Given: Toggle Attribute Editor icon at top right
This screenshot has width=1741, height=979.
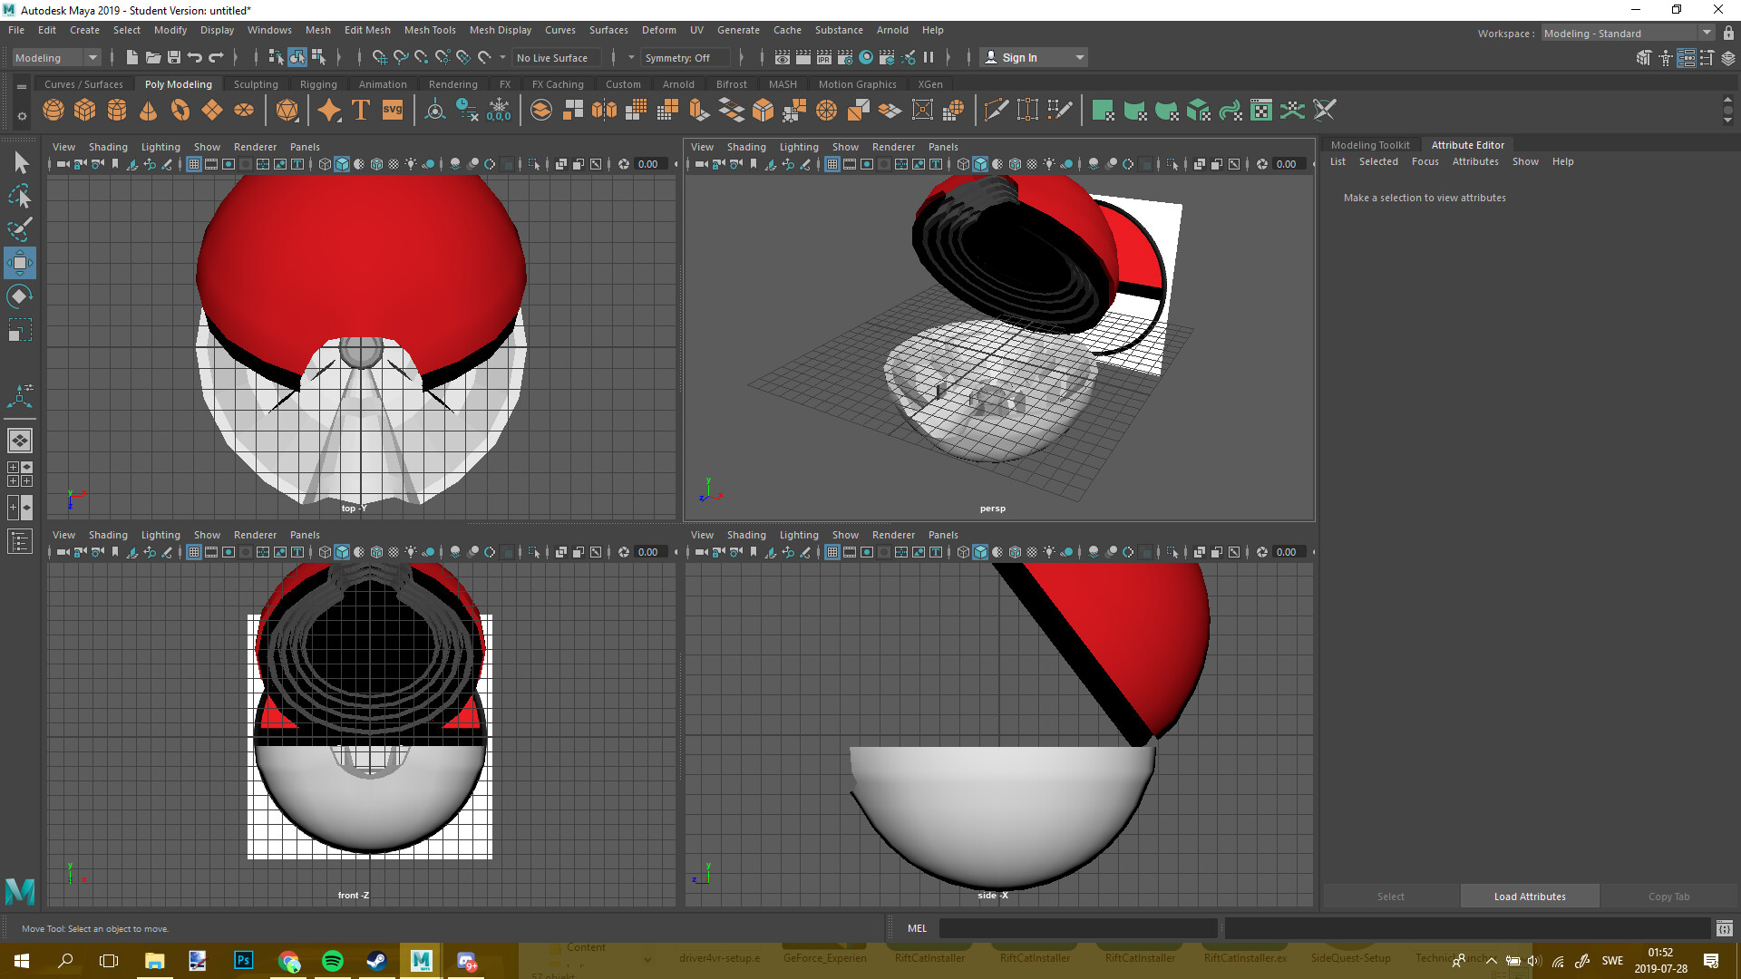Looking at the screenshot, I should tap(1687, 58).
